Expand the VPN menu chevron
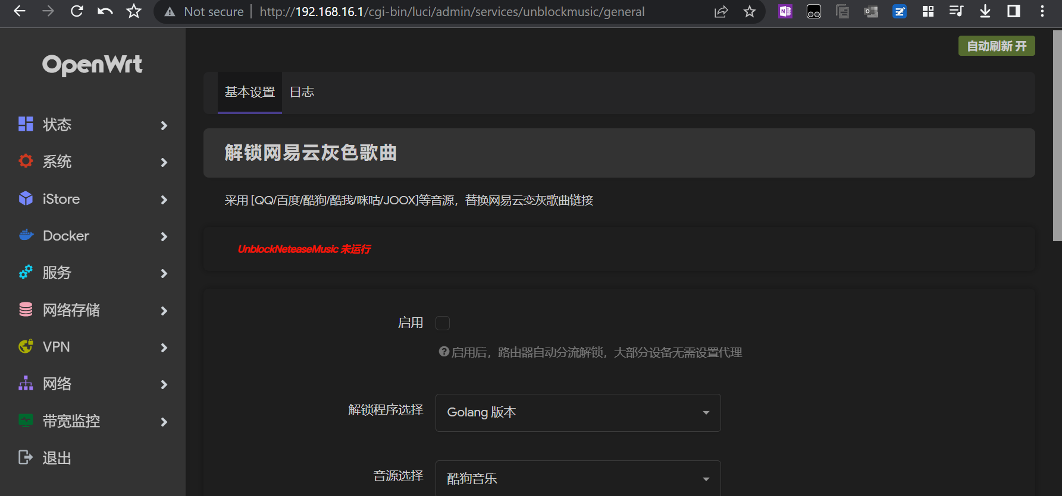The width and height of the screenshot is (1062, 496). point(164,347)
